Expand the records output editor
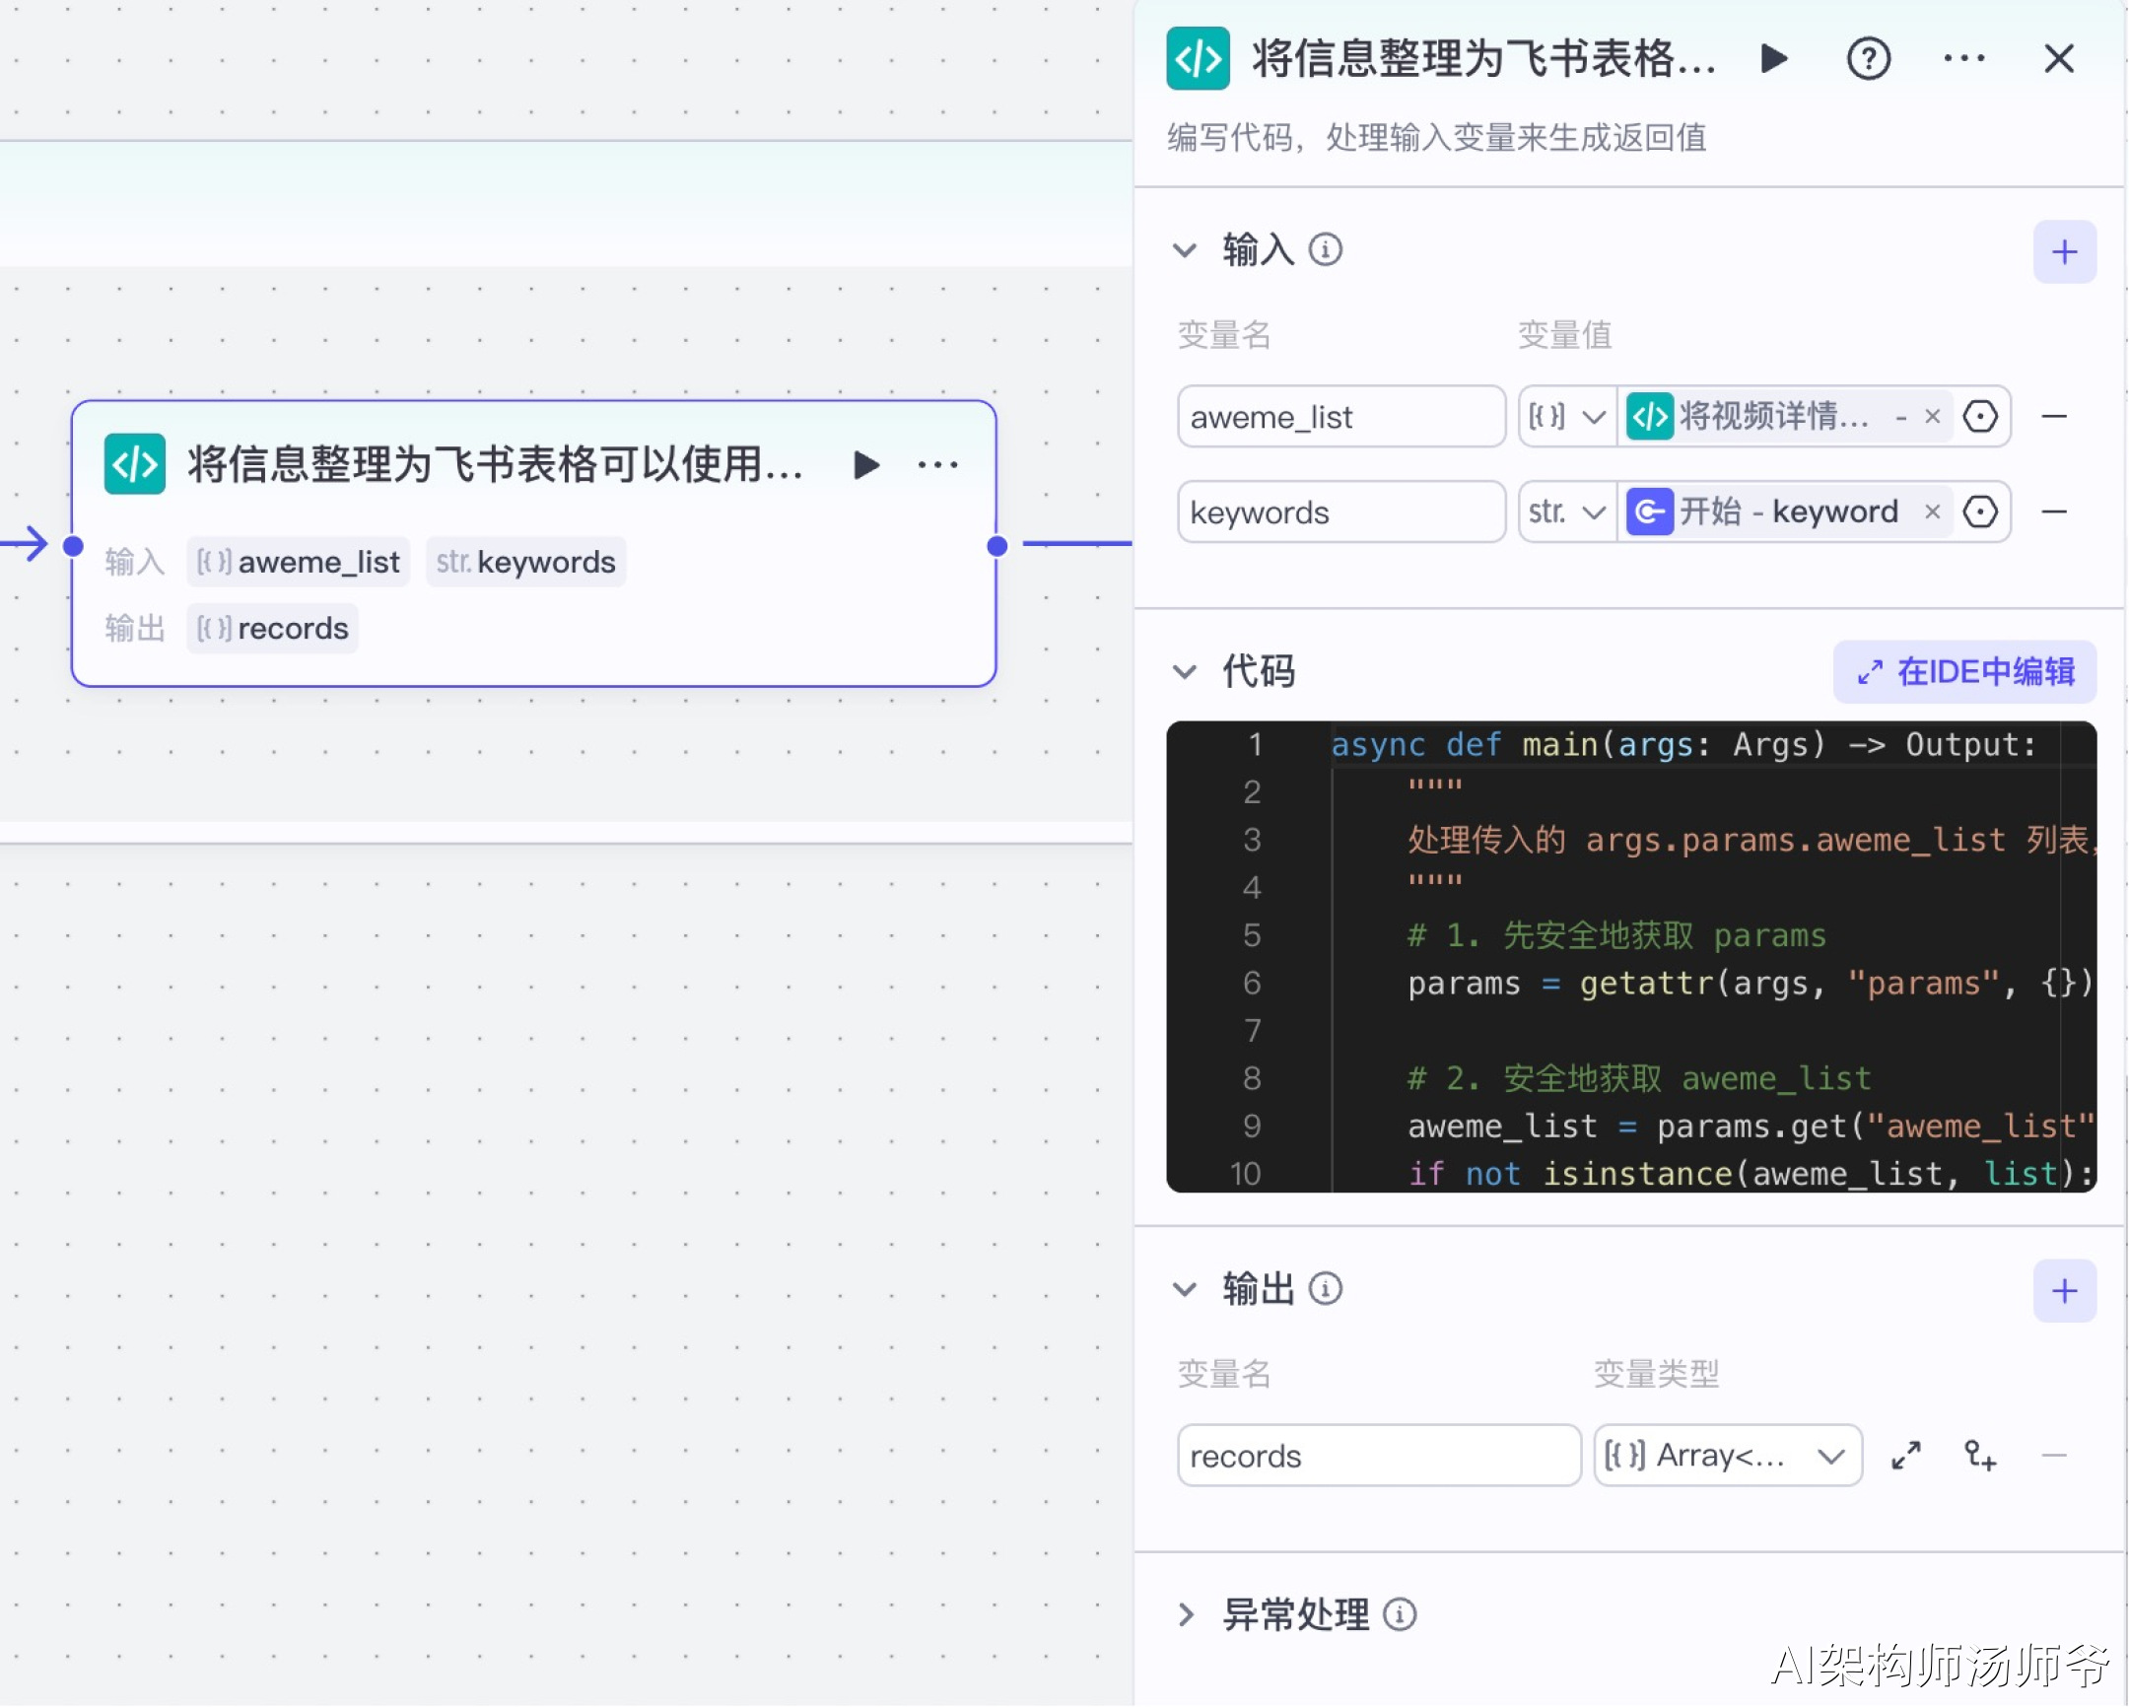The height and width of the screenshot is (1707, 2129). pos(1906,1457)
